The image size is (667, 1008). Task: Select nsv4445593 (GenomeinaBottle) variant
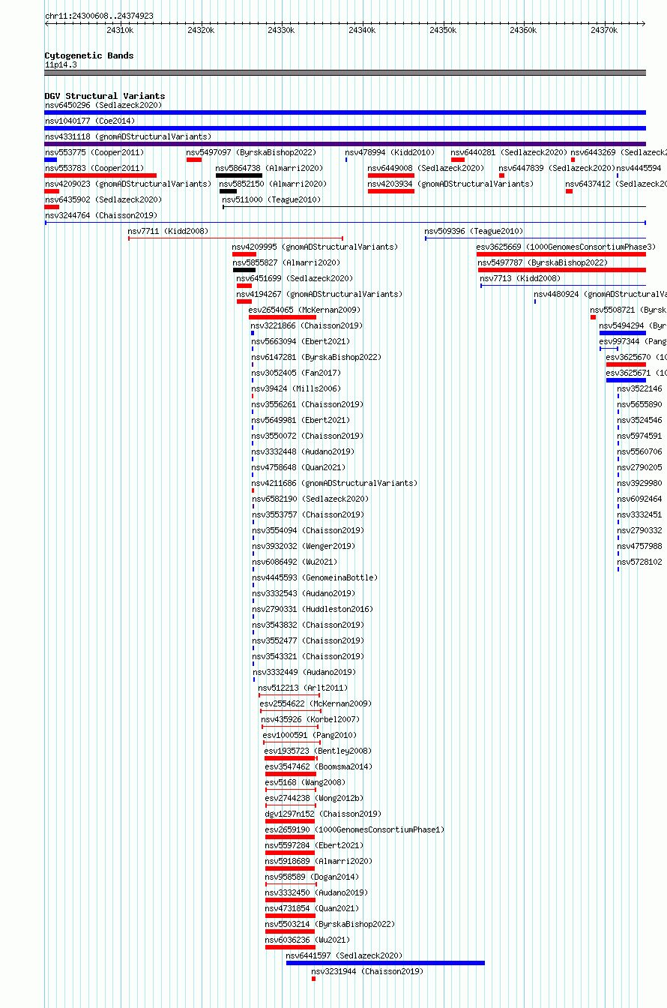click(x=315, y=577)
